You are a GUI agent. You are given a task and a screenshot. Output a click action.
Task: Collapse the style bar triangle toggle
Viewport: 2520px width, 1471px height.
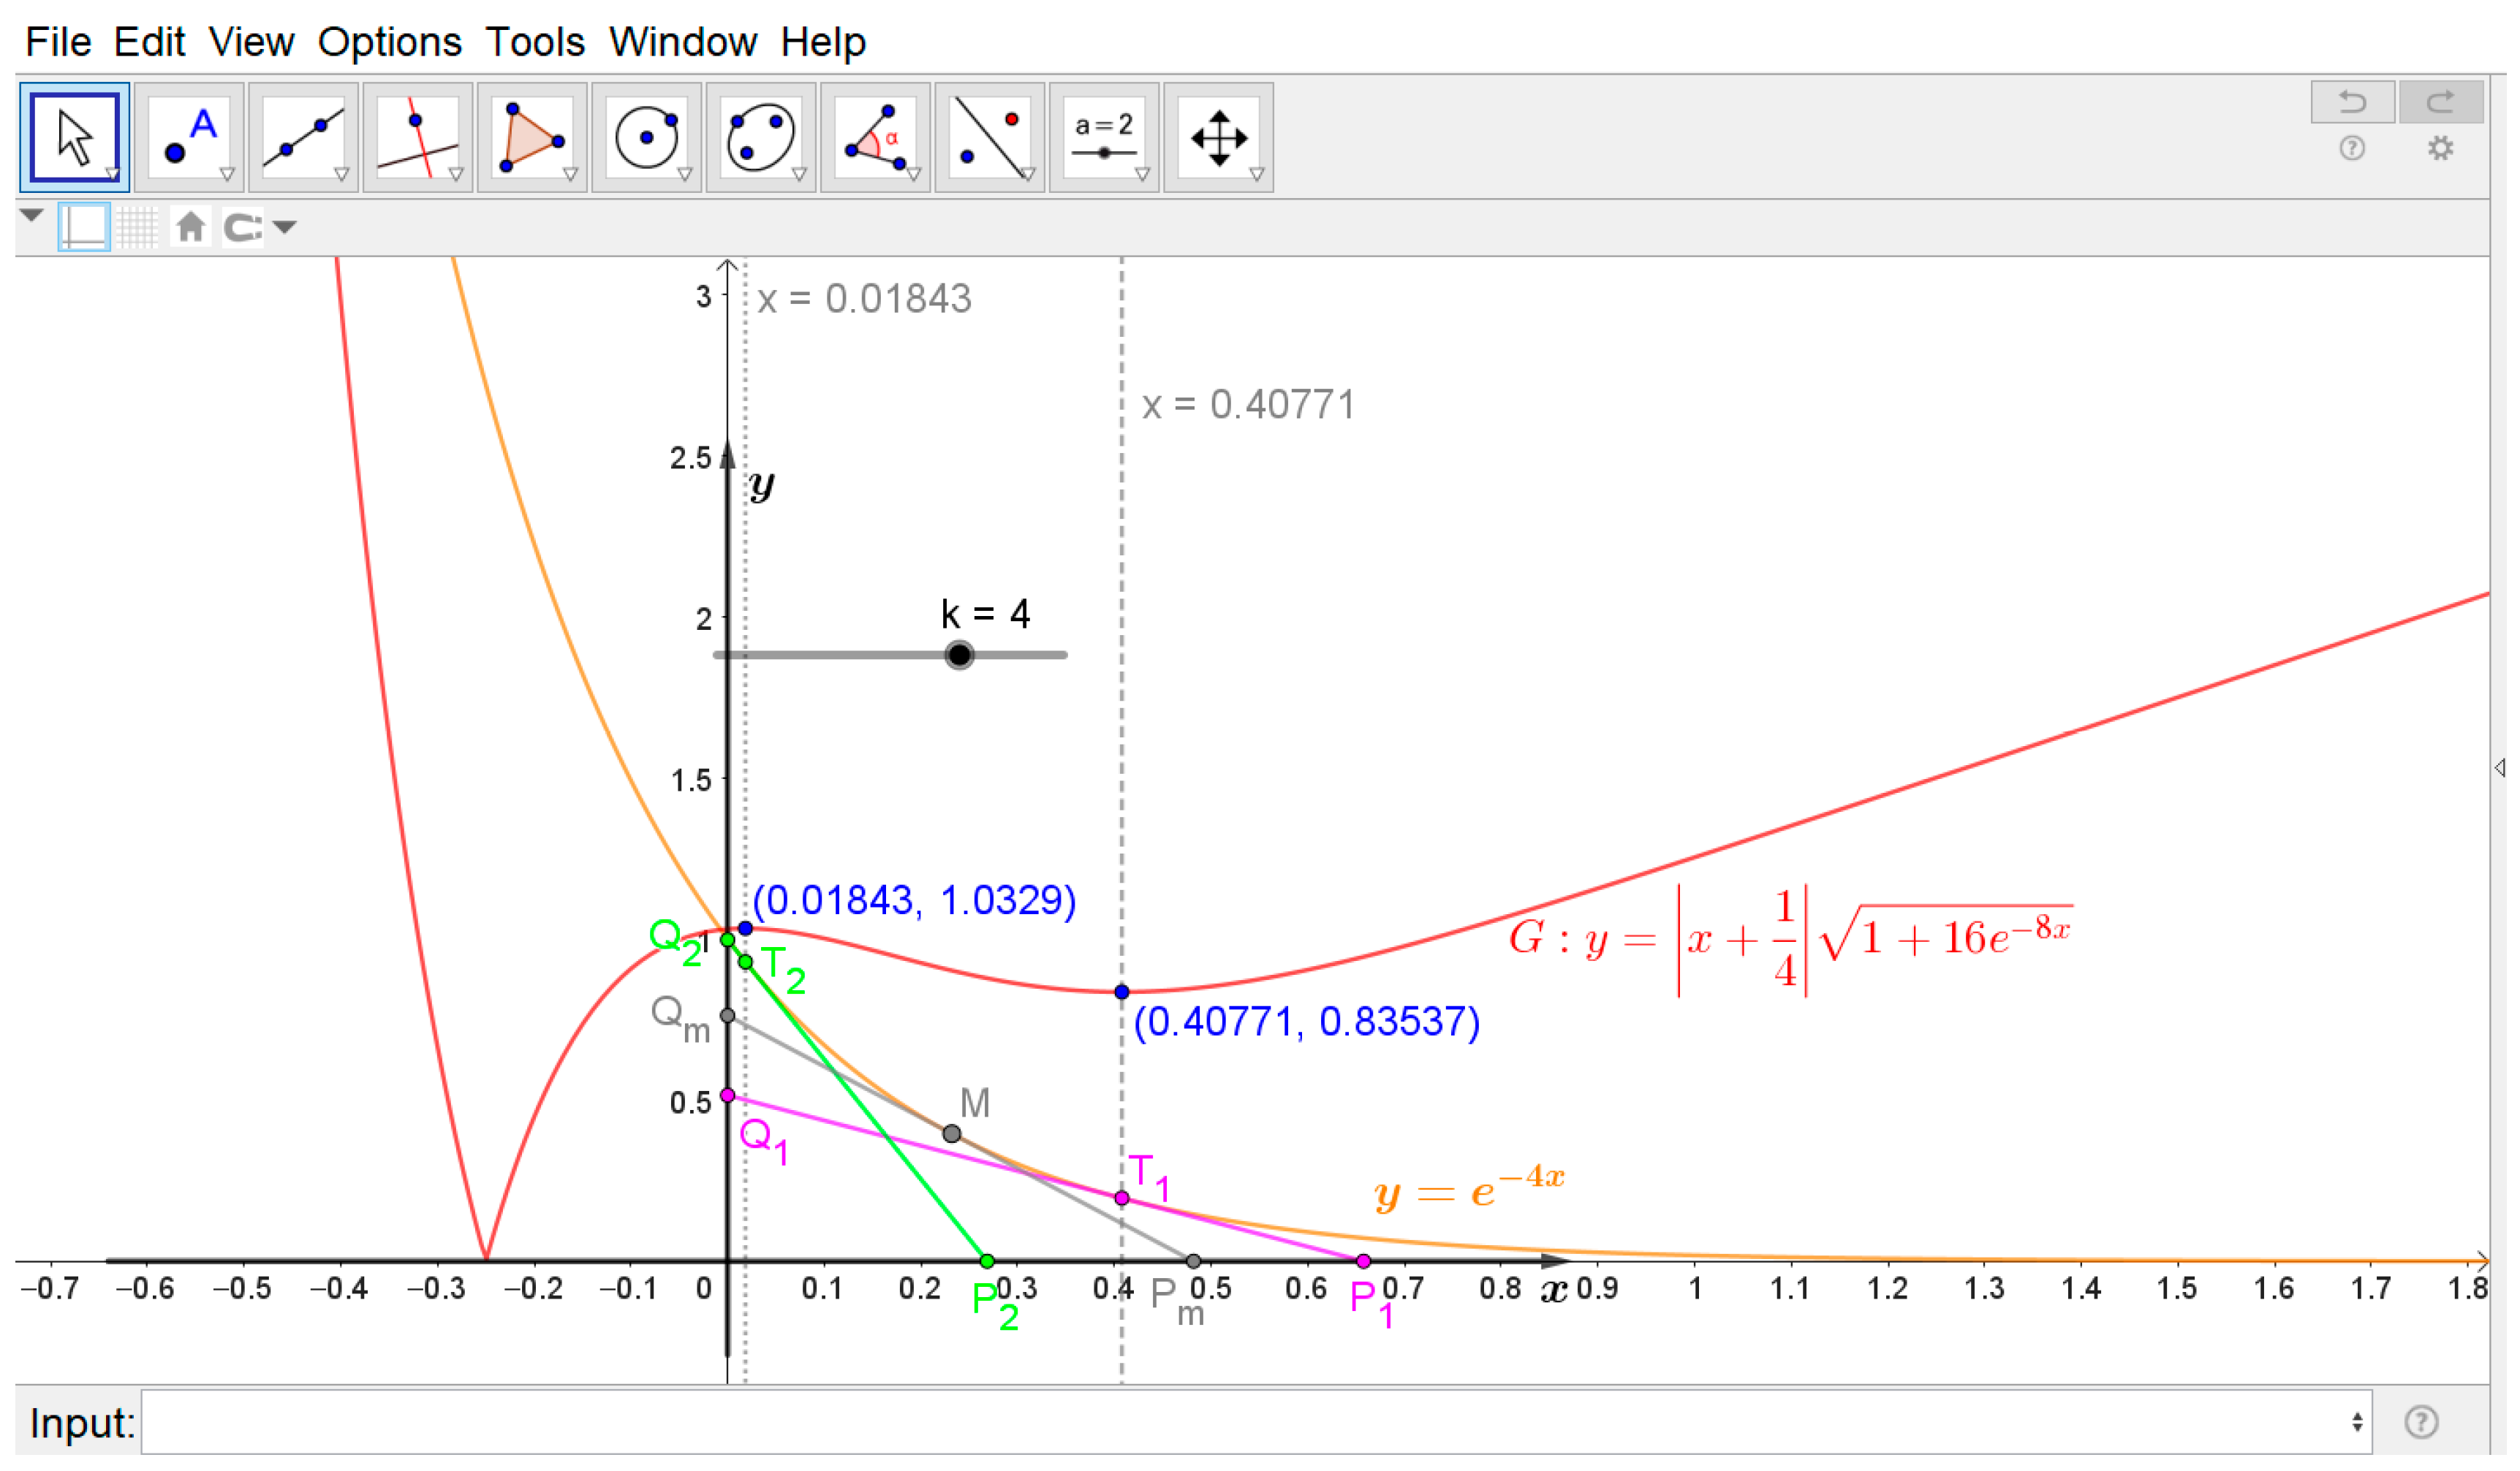[x=31, y=215]
